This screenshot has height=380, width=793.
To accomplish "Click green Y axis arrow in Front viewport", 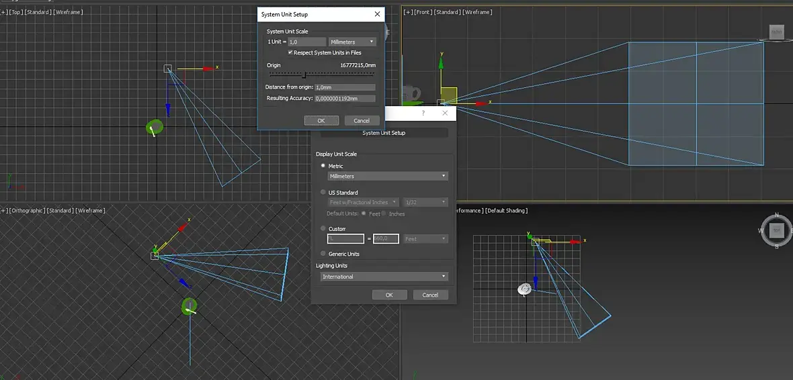I will 441,62.
